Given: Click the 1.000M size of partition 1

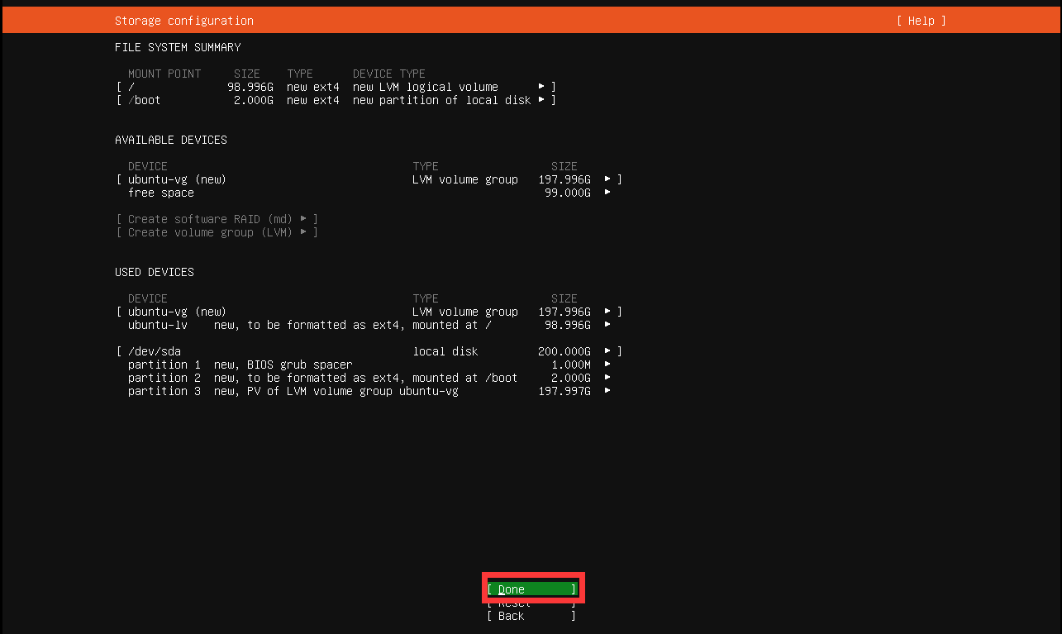Looking at the screenshot, I should coord(571,365).
